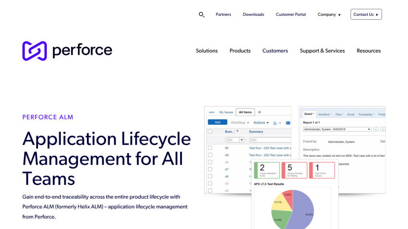408x229 pixels.
Task: Click the blue email envelope icon
Action: coord(288,123)
